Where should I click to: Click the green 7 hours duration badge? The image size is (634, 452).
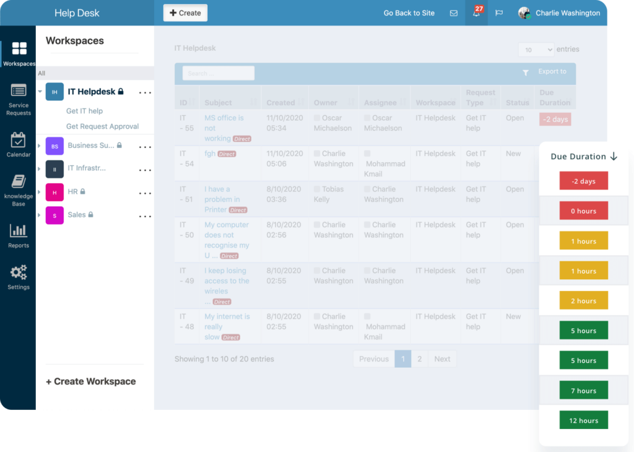tap(583, 391)
